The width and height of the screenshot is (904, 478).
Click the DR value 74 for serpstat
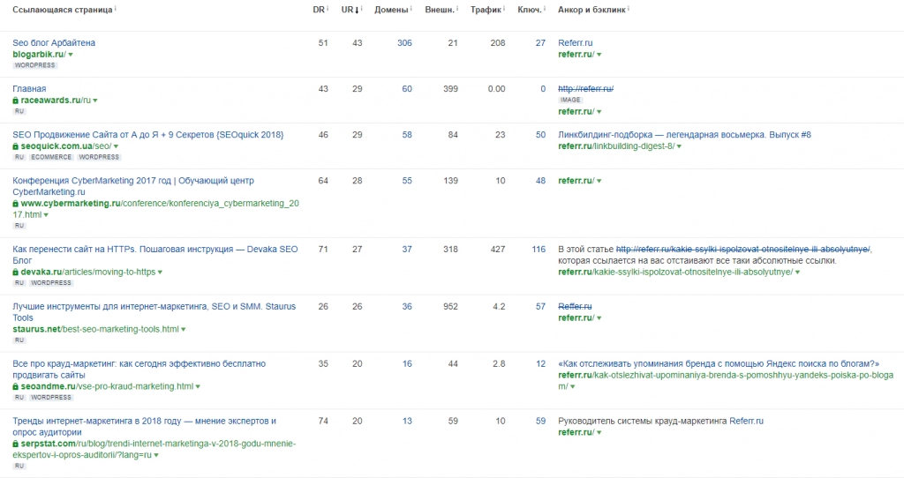tap(323, 421)
